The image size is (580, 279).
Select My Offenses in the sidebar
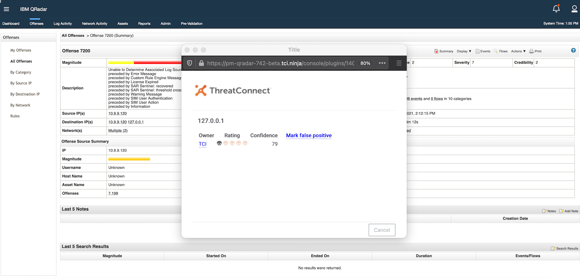(x=21, y=50)
